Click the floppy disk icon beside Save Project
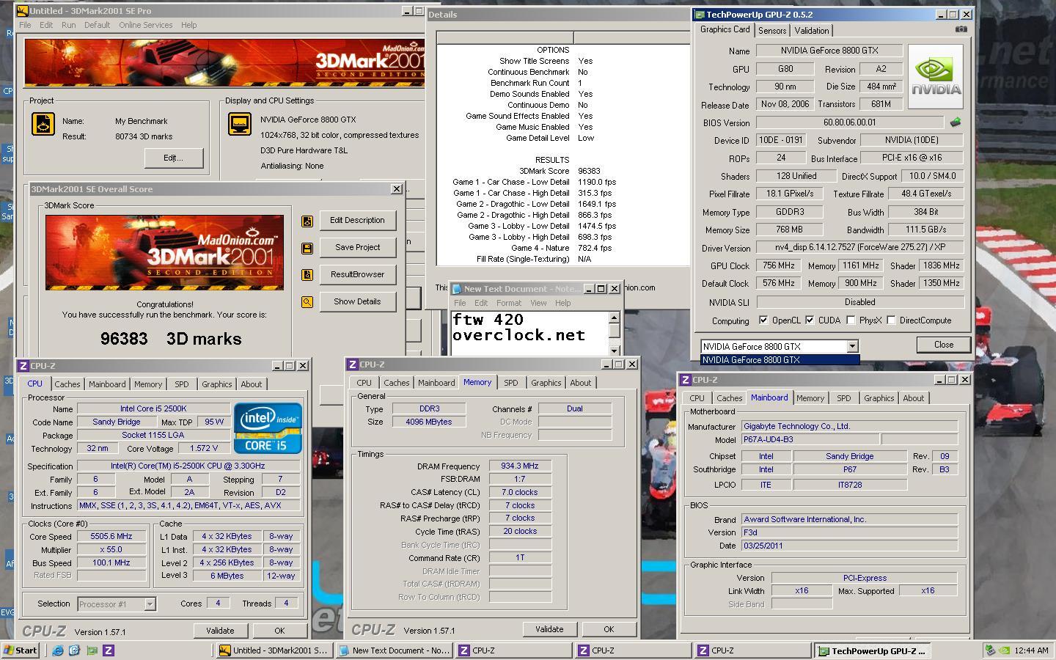Viewport: 1056px width, 660px height. (x=307, y=248)
